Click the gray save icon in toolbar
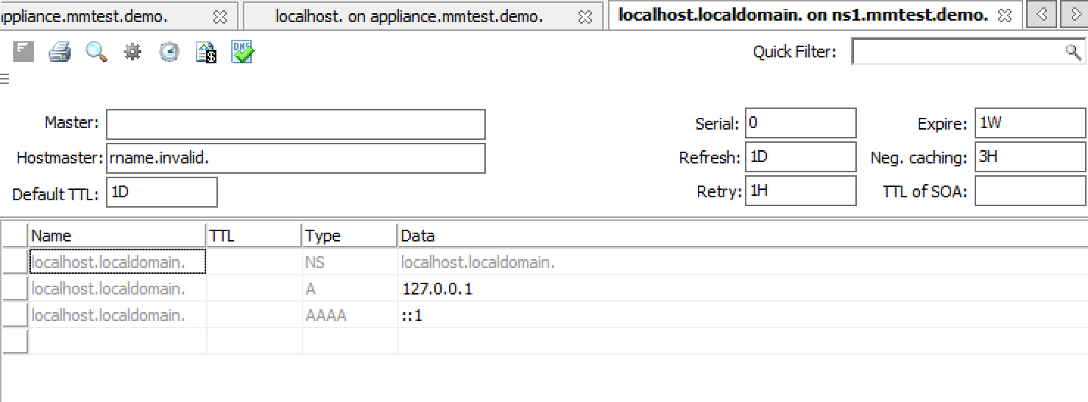The width and height of the screenshot is (1088, 402). [24, 52]
